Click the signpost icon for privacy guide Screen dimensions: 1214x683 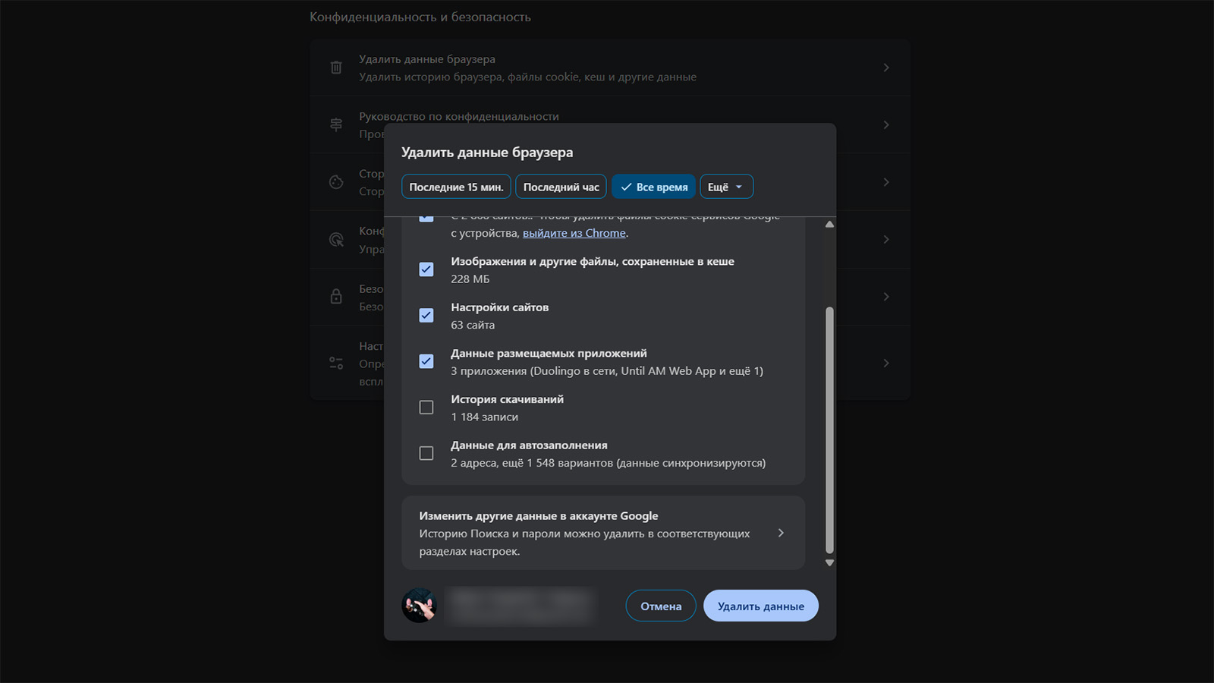336,124
